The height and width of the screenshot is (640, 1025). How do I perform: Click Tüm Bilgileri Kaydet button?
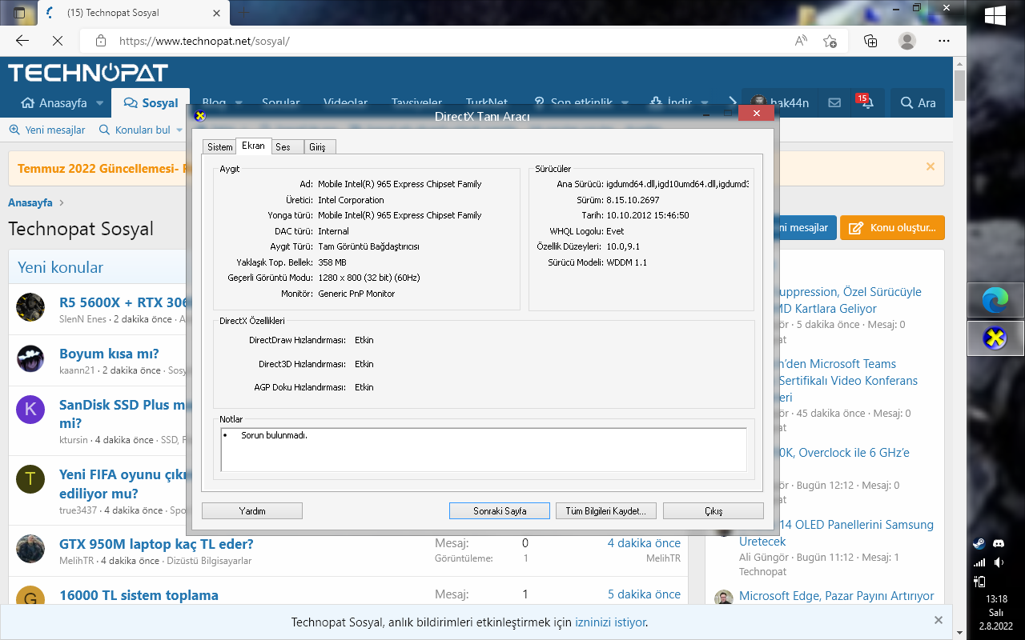[606, 510]
